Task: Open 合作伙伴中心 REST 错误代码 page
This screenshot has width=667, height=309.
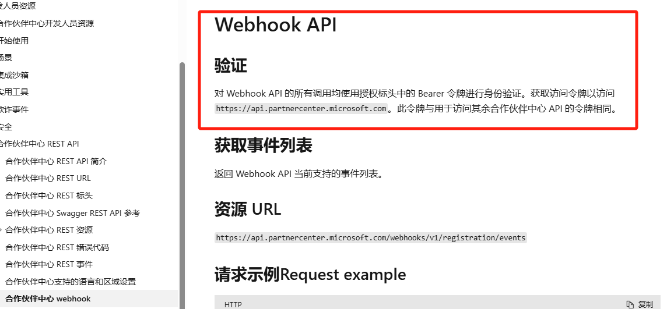Action: [x=57, y=247]
